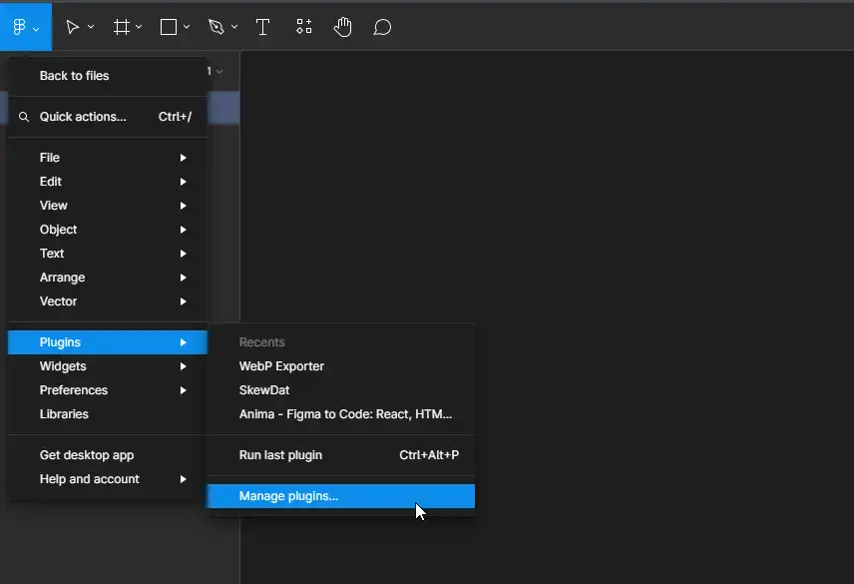Select Run last plugin
Viewport: 854px width, 584px height.
point(281,455)
